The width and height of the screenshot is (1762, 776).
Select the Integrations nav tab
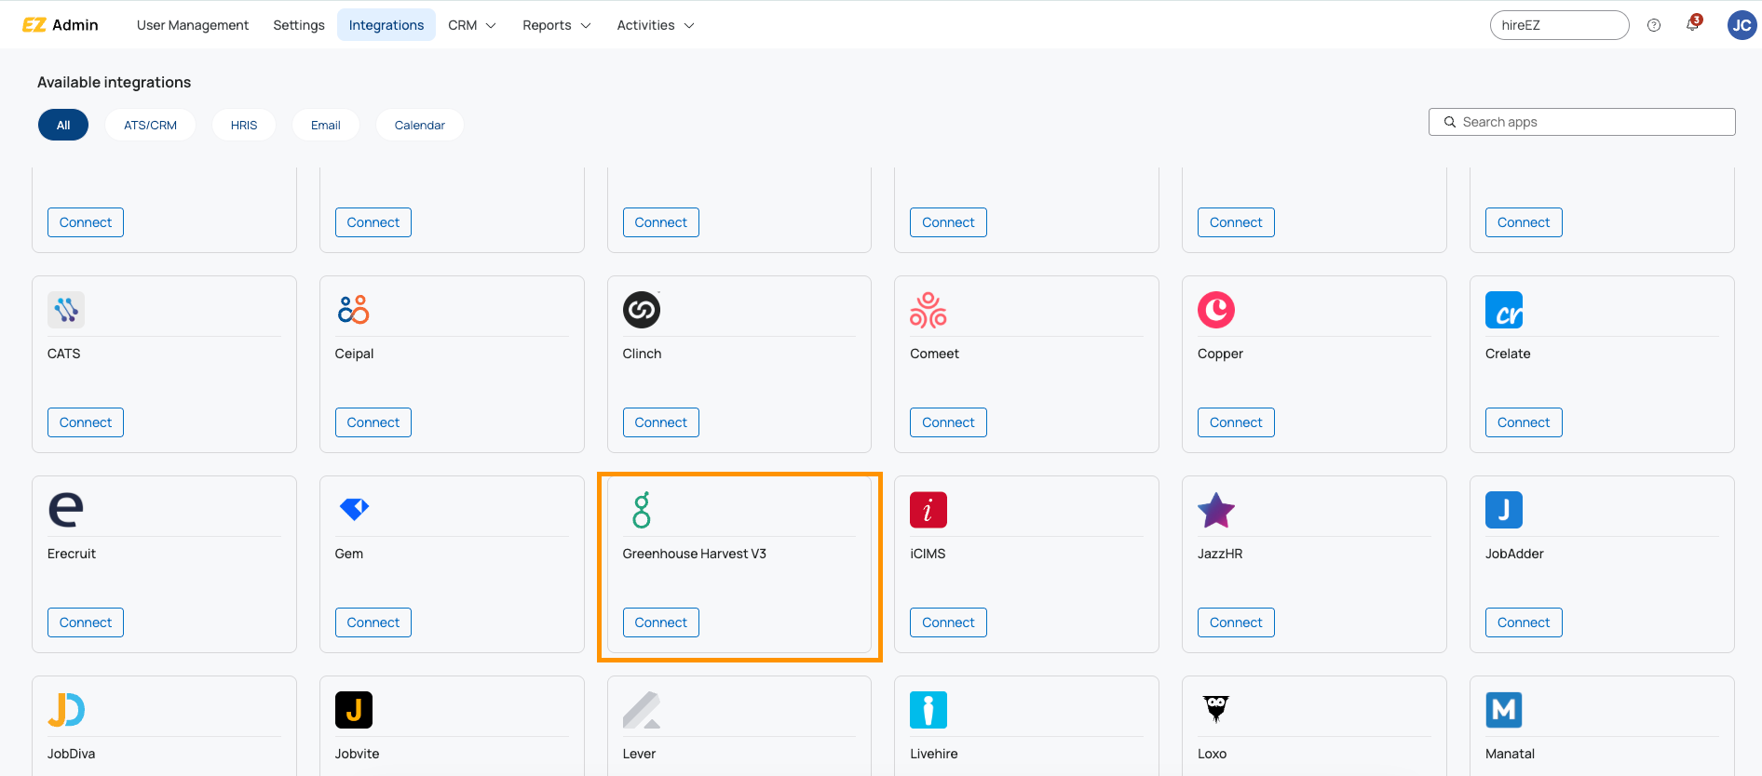(386, 25)
